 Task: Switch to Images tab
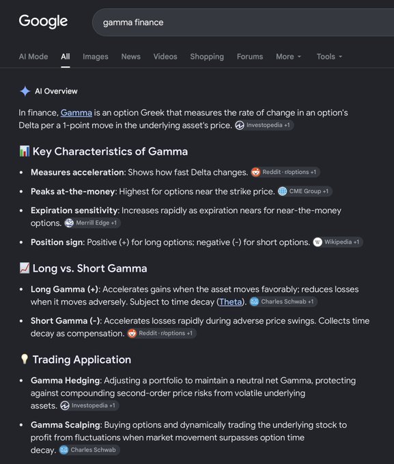(x=96, y=57)
